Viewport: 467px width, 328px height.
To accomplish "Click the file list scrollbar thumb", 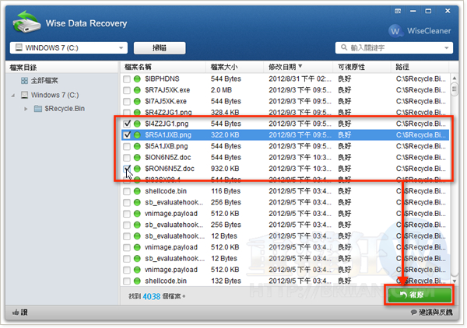I will pyautogui.click(x=455, y=90).
